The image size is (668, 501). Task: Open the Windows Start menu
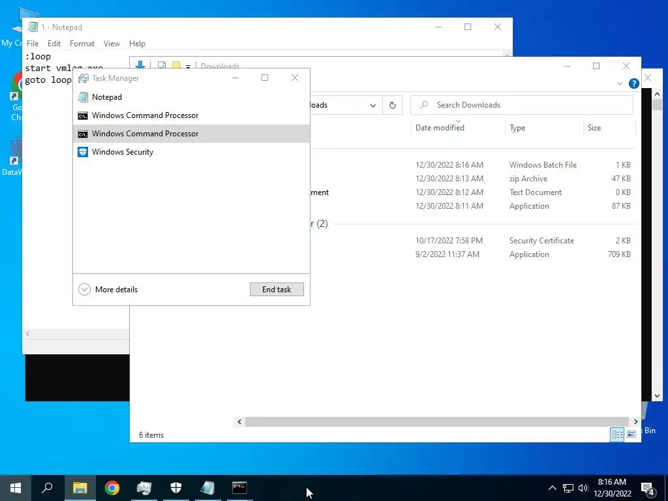pyautogui.click(x=16, y=488)
